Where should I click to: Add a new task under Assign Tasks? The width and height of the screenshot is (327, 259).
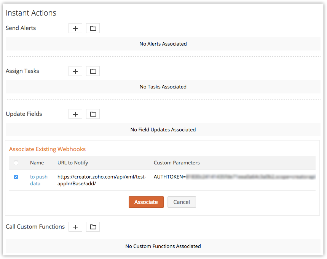[x=75, y=71]
